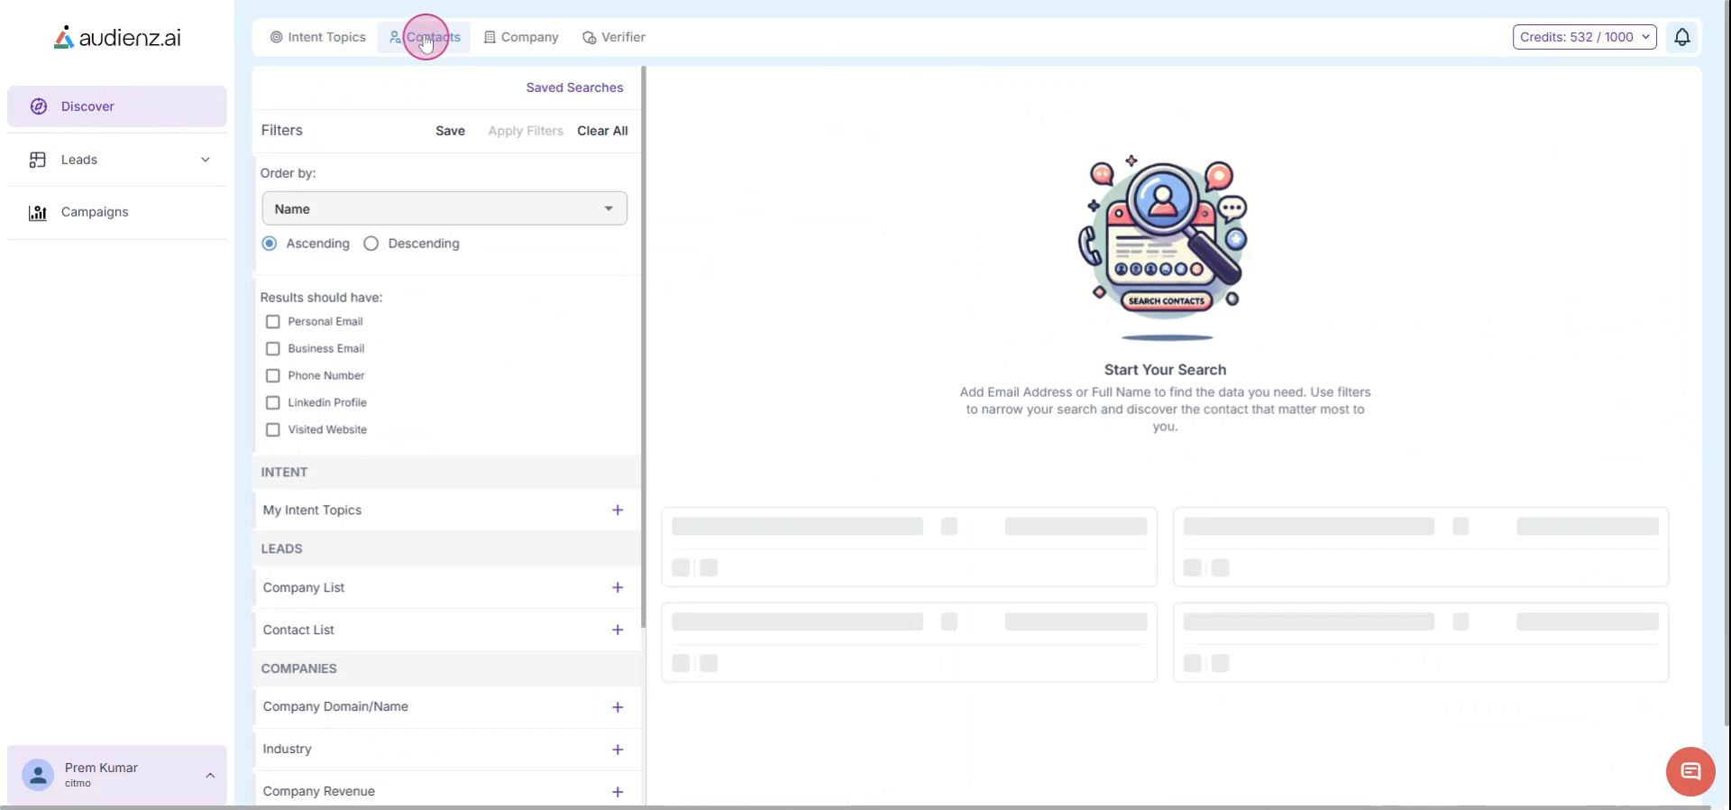Click the Verifier icon
The width and height of the screenshot is (1731, 810).
point(590,38)
